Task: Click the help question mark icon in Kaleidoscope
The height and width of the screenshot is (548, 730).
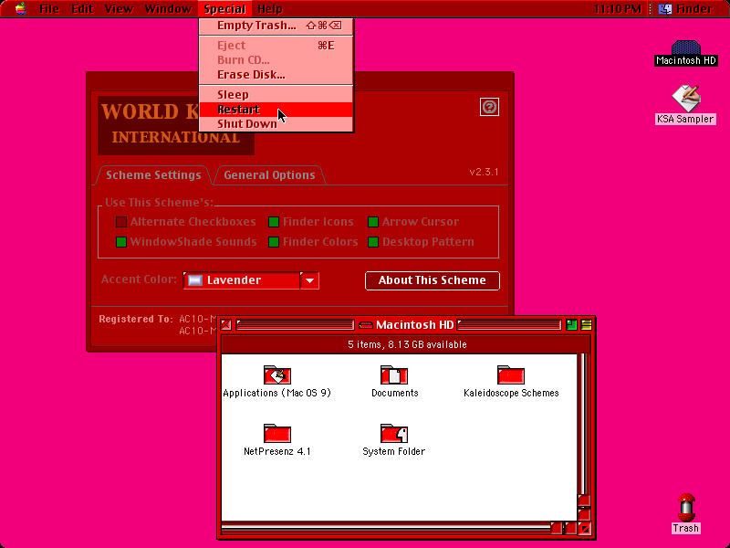Action: 489,107
